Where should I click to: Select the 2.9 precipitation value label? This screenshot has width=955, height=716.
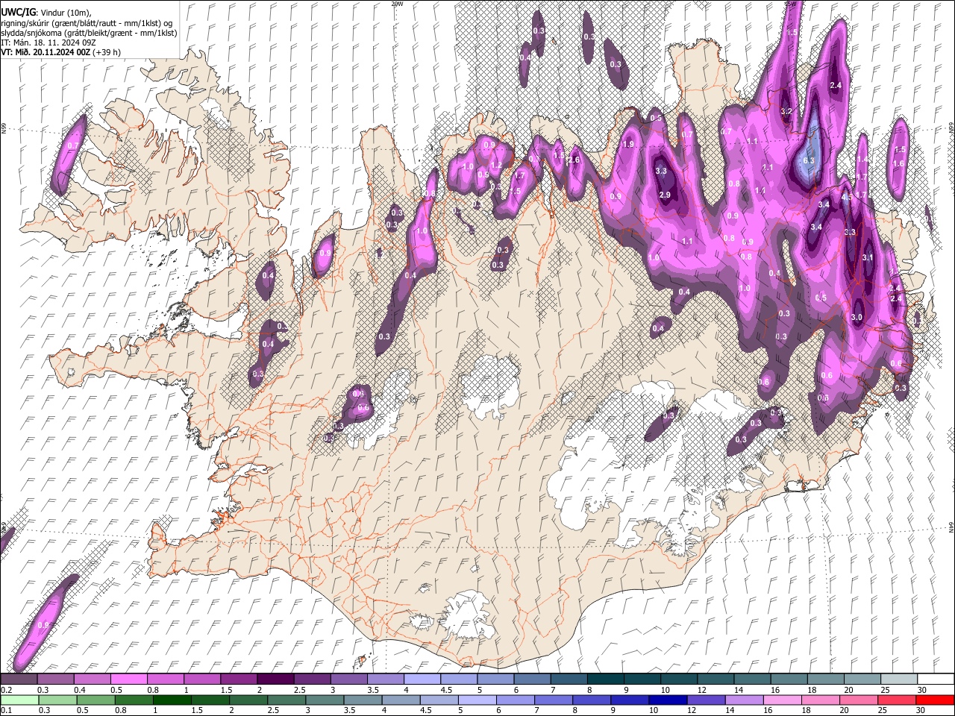click(x=665, y=195)
